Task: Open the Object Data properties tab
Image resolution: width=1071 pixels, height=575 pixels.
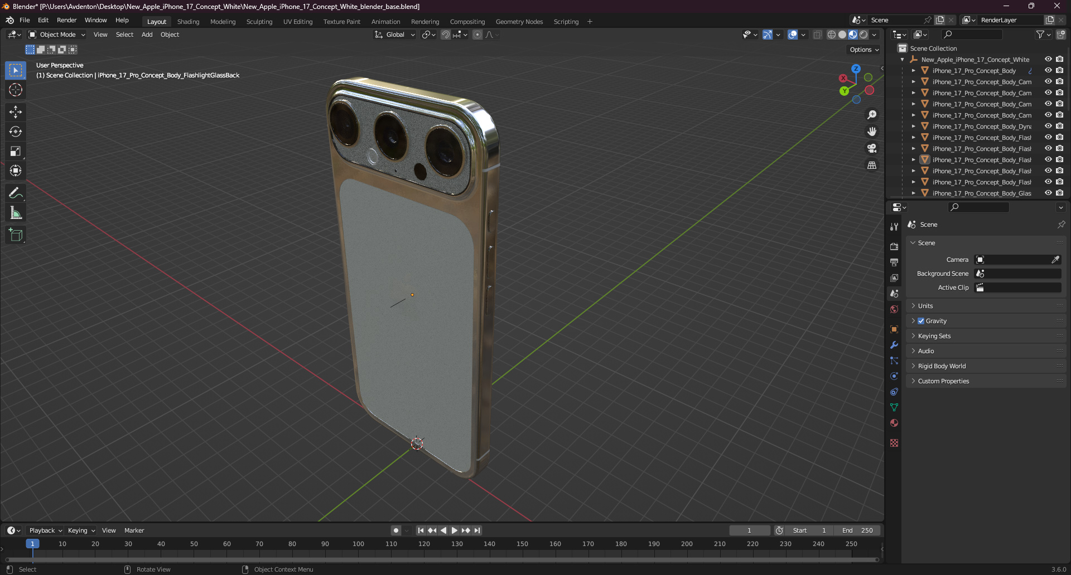Action: tap(894, 407)
